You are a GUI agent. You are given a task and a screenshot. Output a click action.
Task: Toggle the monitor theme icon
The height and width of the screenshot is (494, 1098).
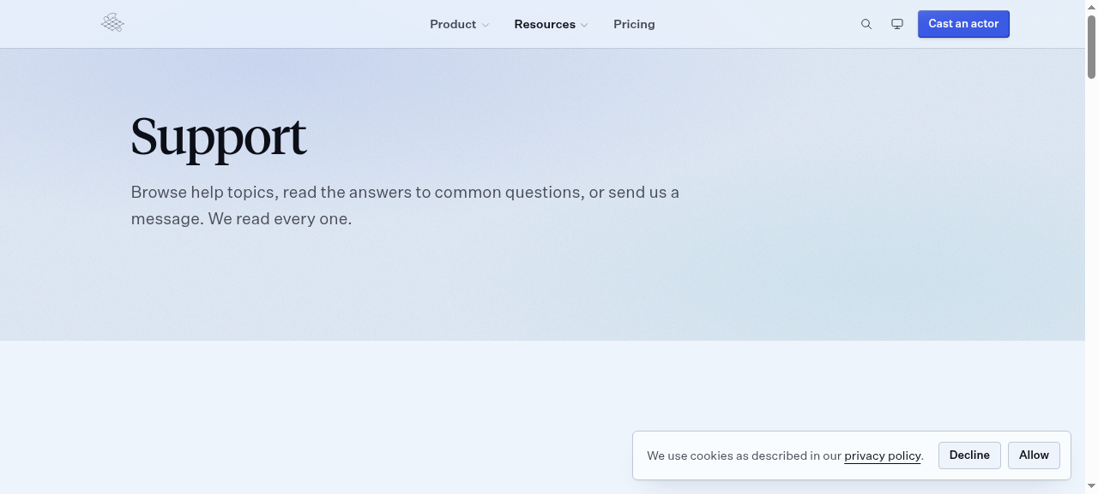897,24
